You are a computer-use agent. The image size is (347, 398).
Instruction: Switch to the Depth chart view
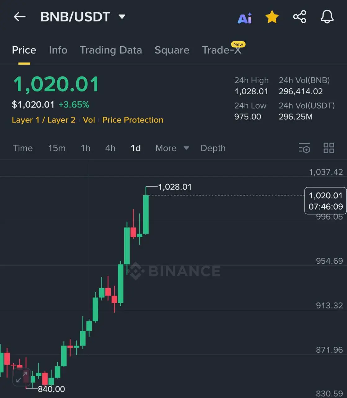tap(213, 148)
